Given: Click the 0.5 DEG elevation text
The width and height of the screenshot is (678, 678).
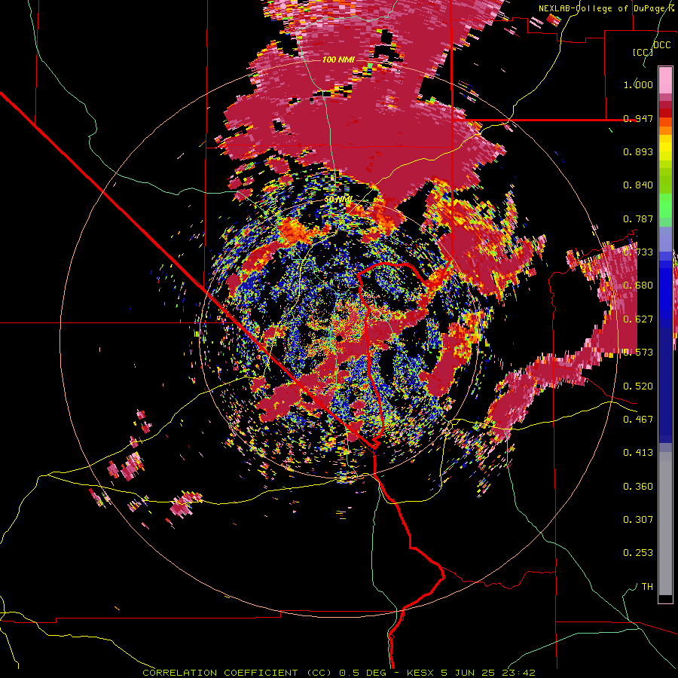Looking at the screenshot, I should 362,673.
